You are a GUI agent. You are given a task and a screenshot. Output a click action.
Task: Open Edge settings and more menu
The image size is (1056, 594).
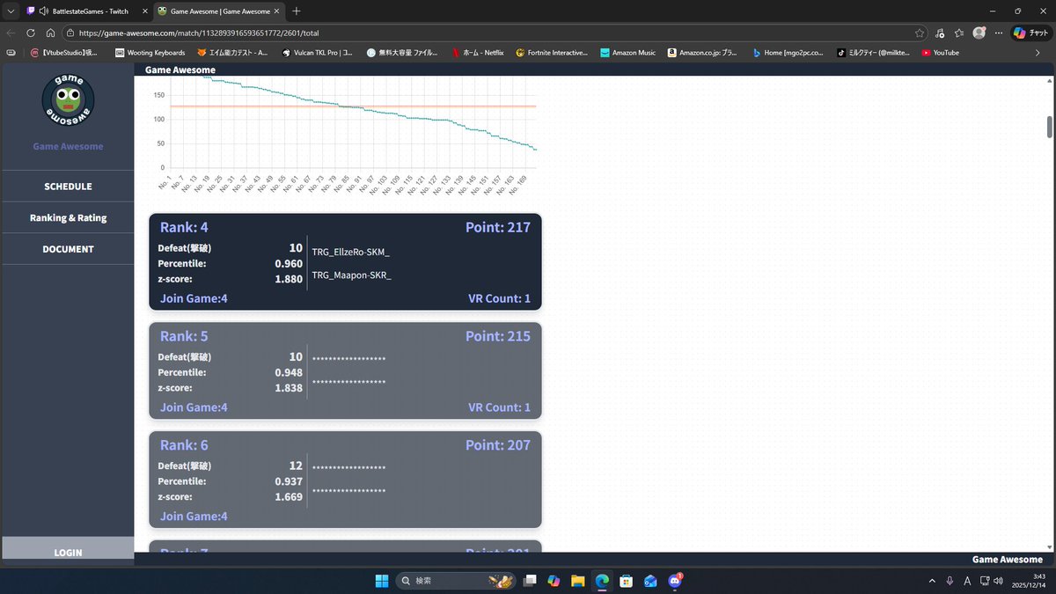tap(997, 33)
